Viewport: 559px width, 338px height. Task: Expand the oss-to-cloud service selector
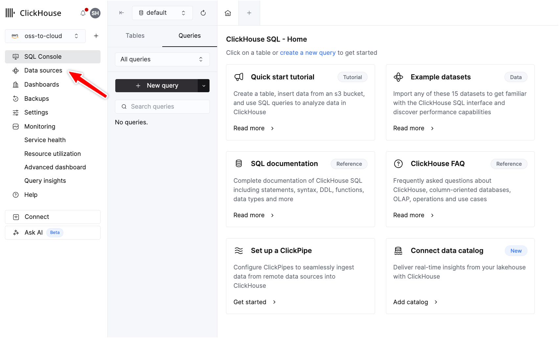click(x=45, y=36)
